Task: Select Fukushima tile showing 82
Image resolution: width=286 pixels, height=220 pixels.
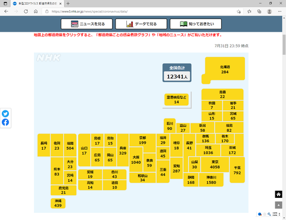Action: pyautogui.click(x=229, y=128)
